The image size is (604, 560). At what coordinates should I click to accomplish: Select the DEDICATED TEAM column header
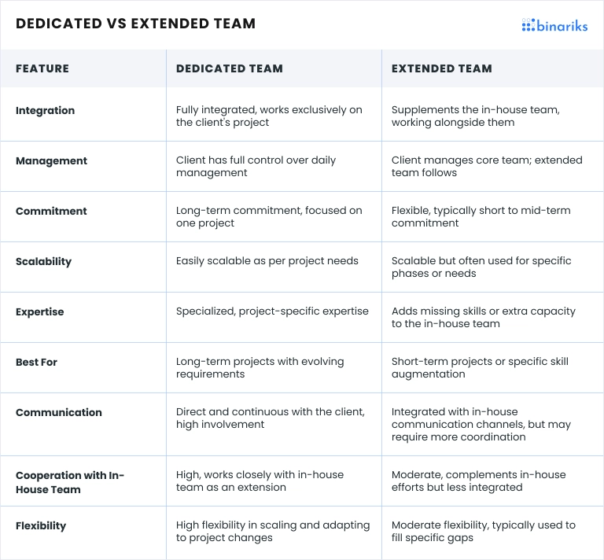point(229,68)
